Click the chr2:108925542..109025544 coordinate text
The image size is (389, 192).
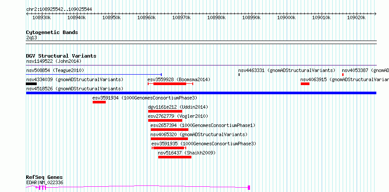coord(59,9)
